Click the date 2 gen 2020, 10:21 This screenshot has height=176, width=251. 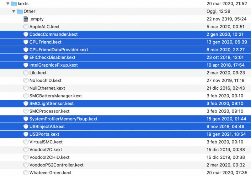pos(225,34)
